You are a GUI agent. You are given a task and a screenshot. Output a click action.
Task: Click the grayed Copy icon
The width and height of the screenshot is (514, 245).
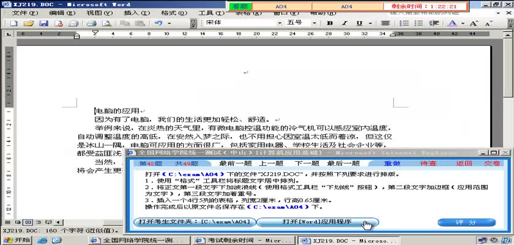[x=125, y=23]
